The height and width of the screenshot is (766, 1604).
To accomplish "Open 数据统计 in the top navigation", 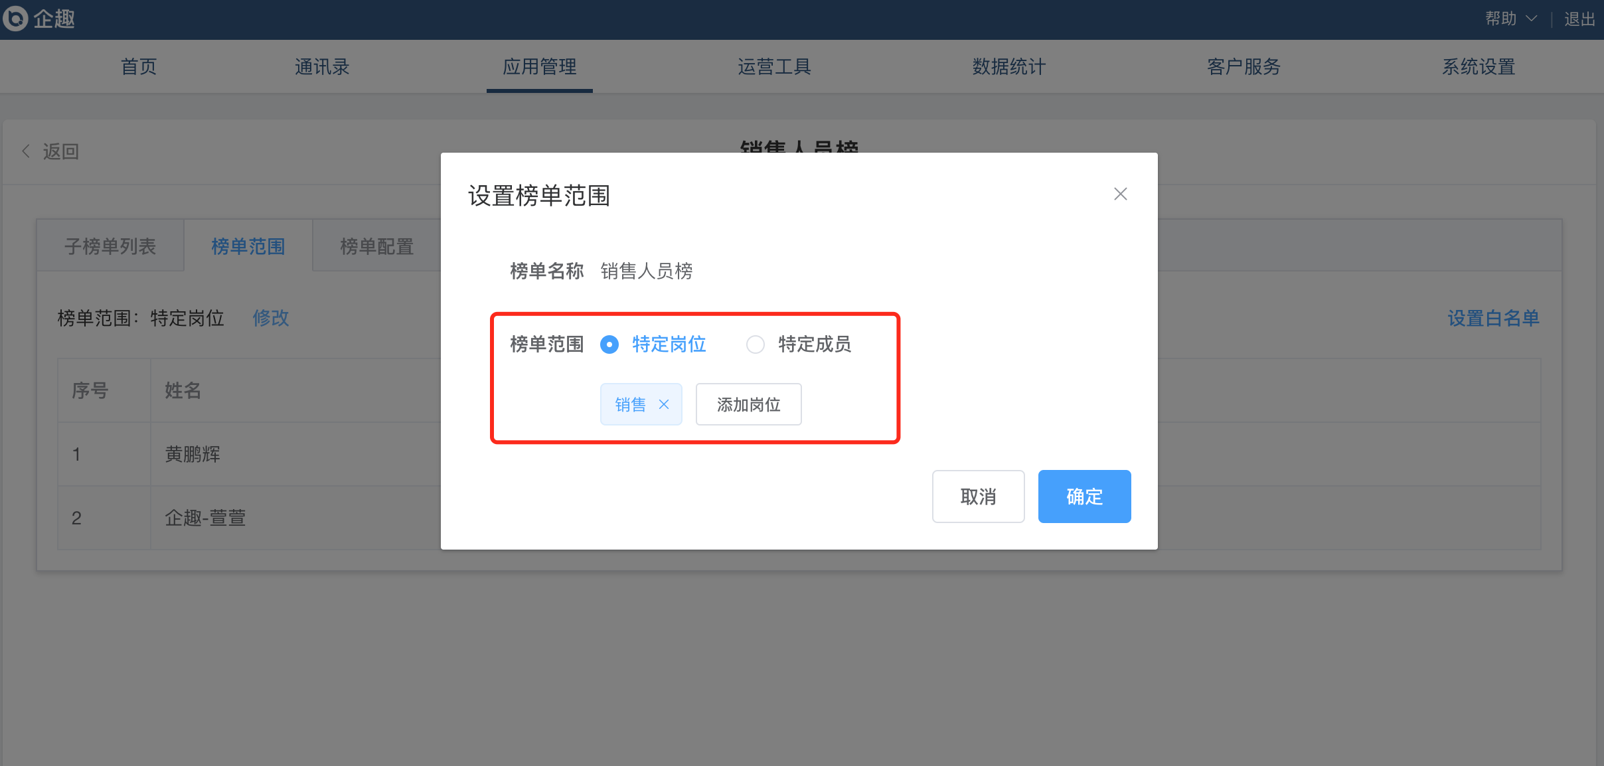I will coord(1009,66).
